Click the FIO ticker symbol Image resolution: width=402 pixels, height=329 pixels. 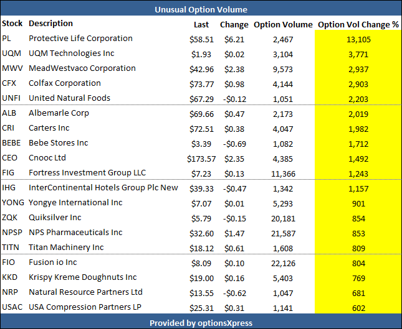click(9, 262)
